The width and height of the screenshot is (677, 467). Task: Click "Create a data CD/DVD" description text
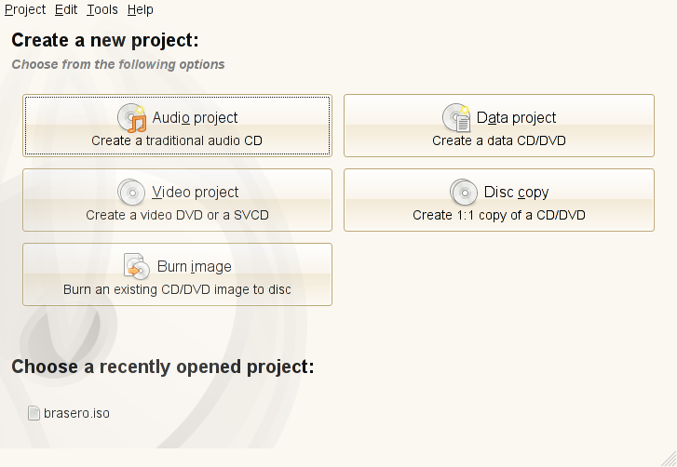click(x=498, y=141)
